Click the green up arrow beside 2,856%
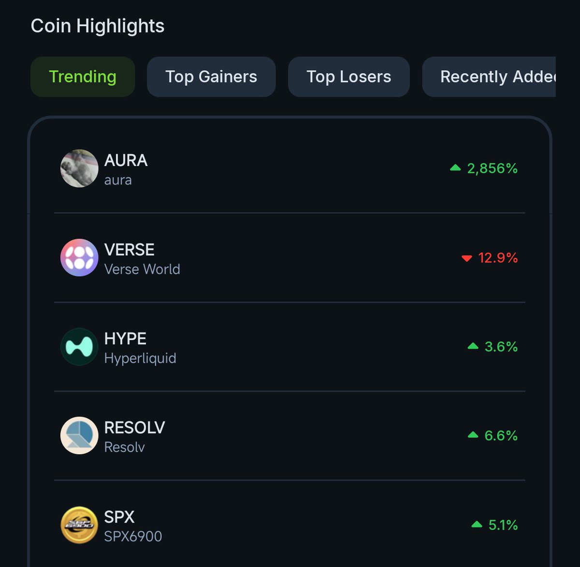The height and width of the screenshot is (567, 580). (455, 168)
